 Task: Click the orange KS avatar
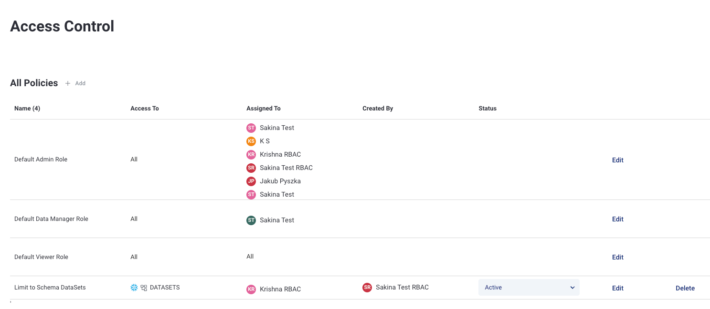pyautogui.click(x=251, y=141)
